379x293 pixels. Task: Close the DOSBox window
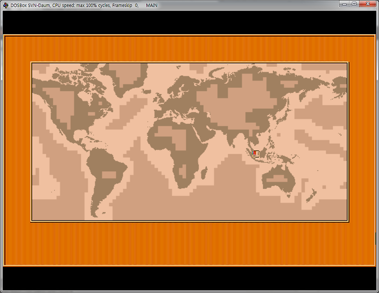367,4
